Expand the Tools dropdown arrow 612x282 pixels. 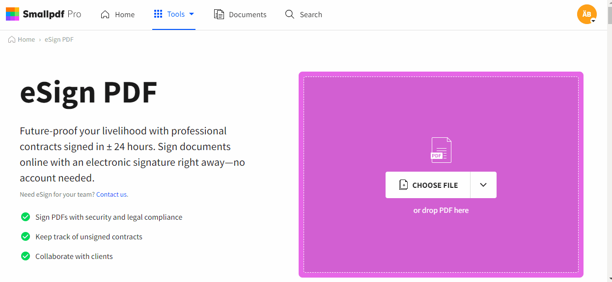(x=192, y=14)
